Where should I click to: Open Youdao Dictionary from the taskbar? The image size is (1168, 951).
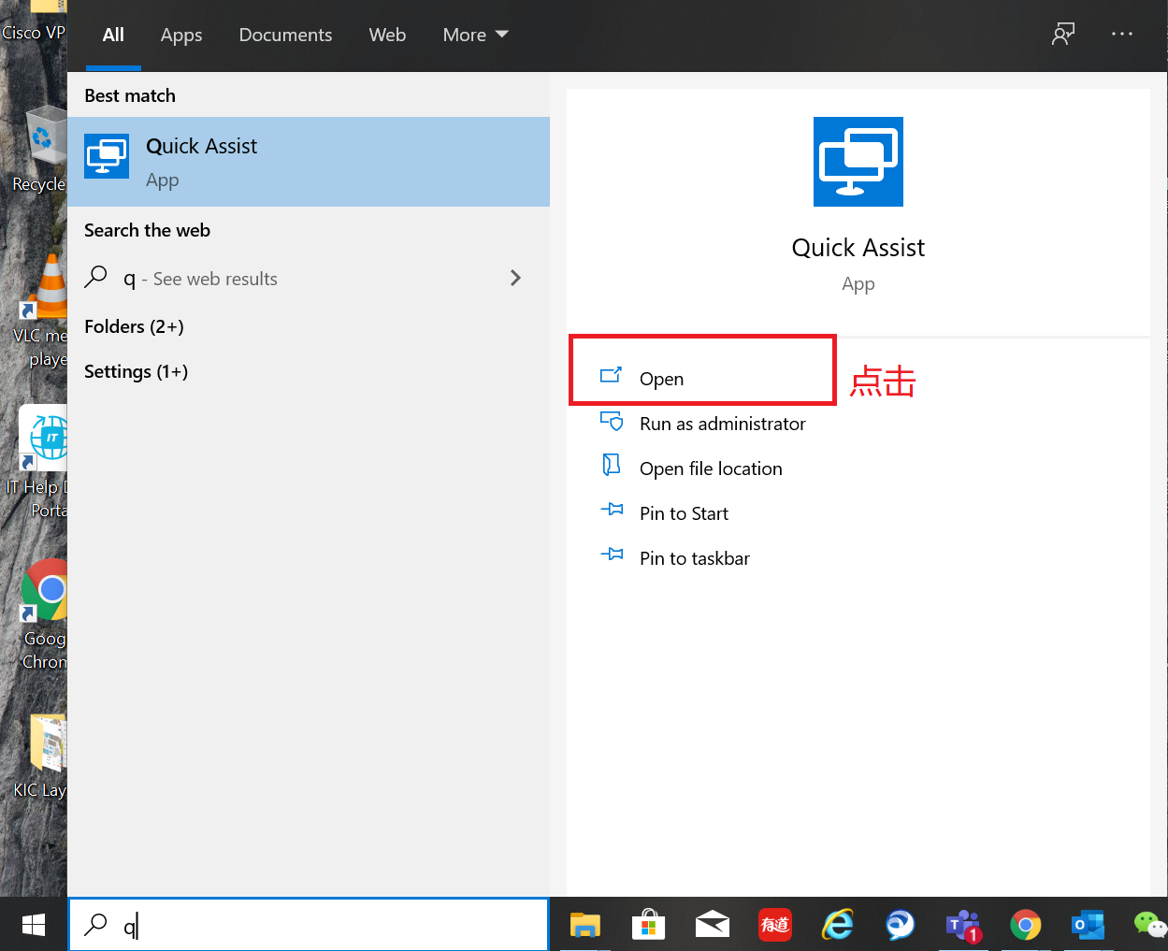(x=775, y=925)
